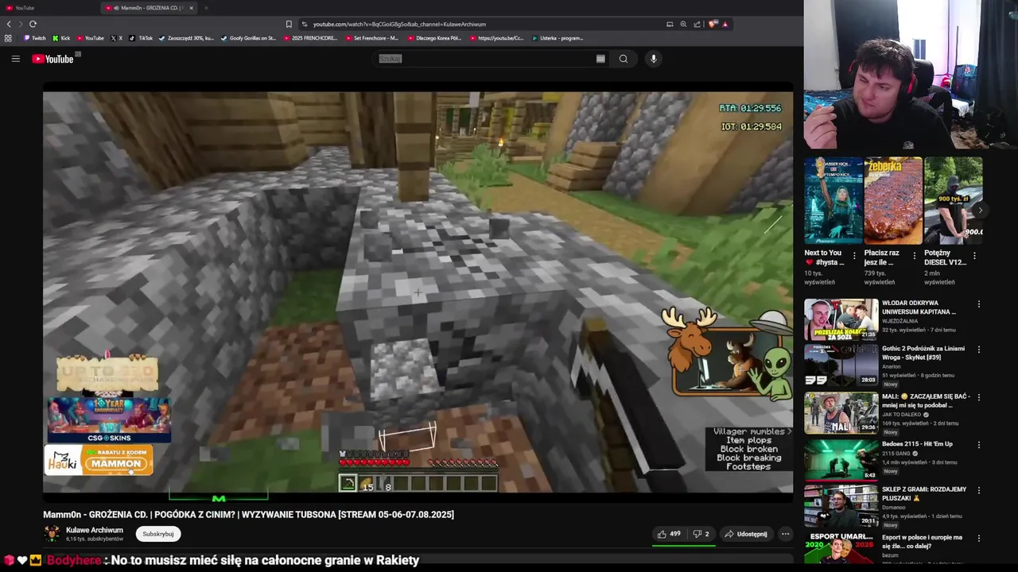Open the browser zoom magnifier icon

(x=683, y=24)
